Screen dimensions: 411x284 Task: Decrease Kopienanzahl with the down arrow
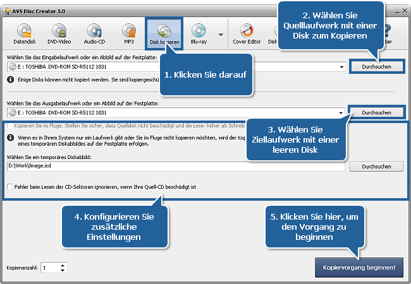[x=63, y=270]
